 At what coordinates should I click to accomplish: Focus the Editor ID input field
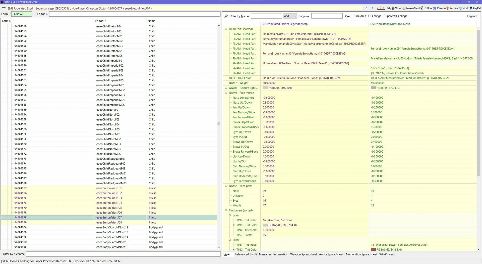tap(135, 14)
